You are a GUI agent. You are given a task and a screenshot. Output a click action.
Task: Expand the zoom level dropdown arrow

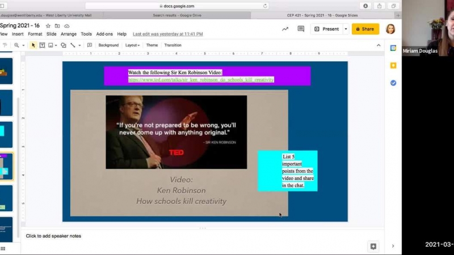tap(24, 45)
